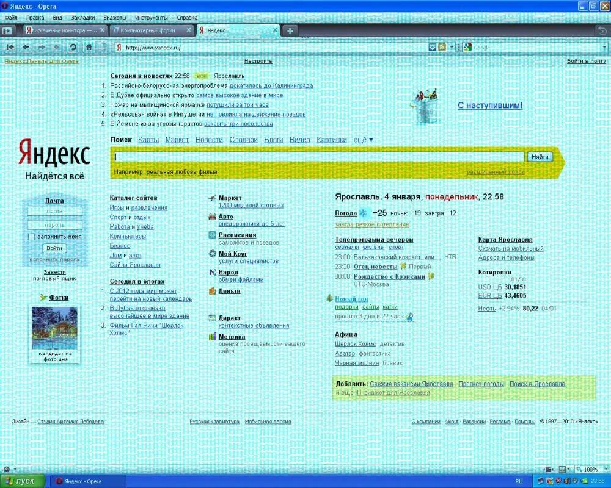Open the zoom 100% dropdown
This screenshot has height=488, width=611.
coord(606,469)
